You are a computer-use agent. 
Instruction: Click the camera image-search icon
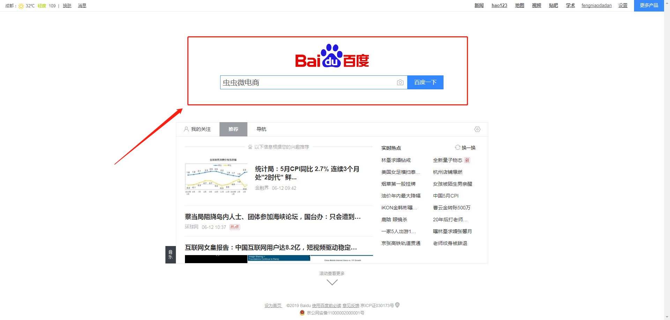click(x=400, y=82)
